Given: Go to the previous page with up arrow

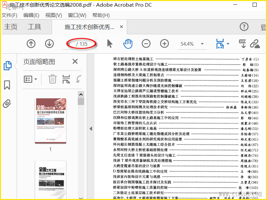Looking at the screenshot, I should [x=31, y=44].
